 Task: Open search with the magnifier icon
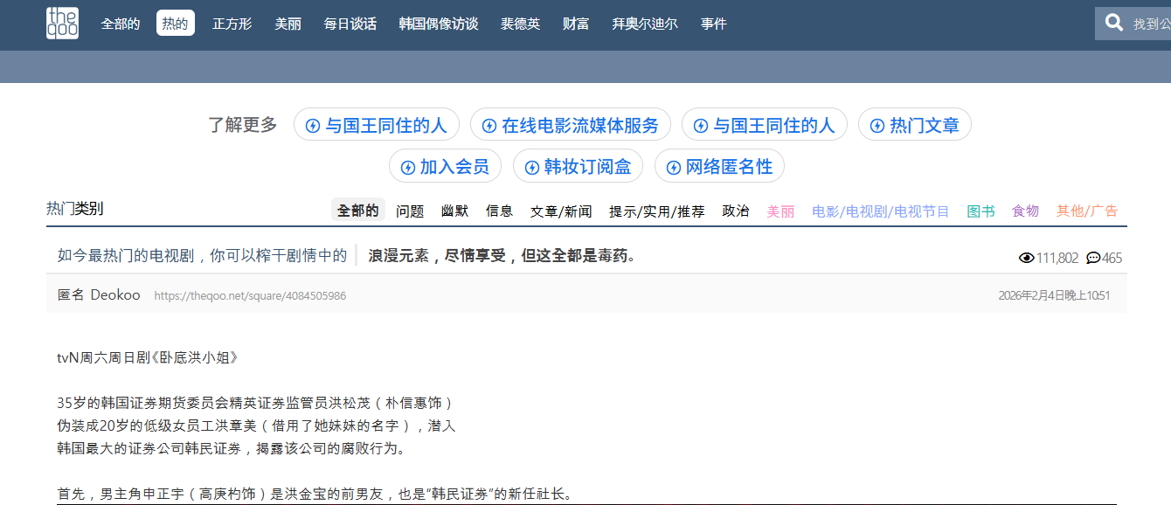click(1113, 22)
